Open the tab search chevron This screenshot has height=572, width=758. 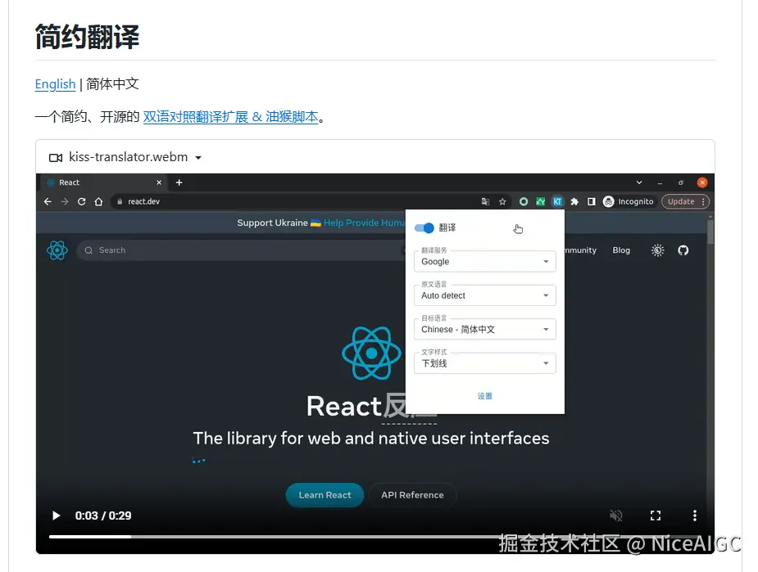coord(639,182)
